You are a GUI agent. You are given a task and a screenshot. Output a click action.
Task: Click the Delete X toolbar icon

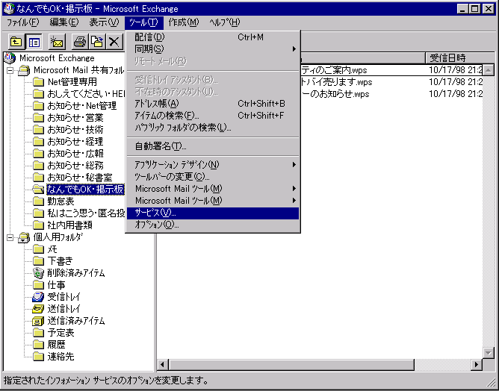(114, 42)
